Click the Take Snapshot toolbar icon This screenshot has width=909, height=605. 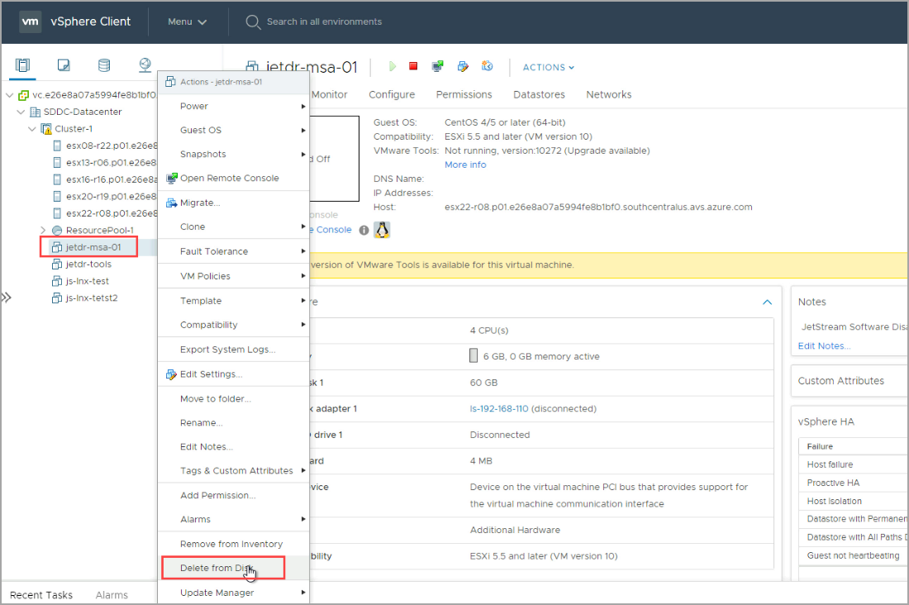coord(464,67)
